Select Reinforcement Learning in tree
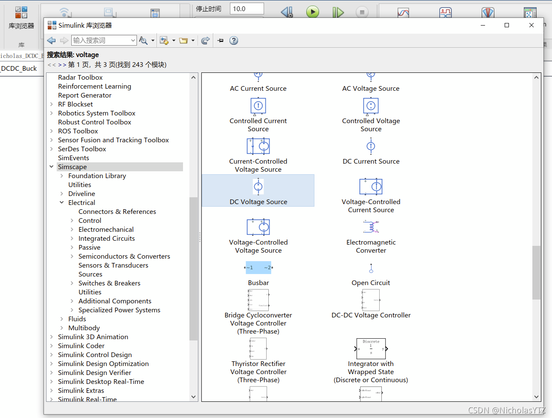Image resolution: width=552 pixels, height=418 pixels. (x=95, y=86)
